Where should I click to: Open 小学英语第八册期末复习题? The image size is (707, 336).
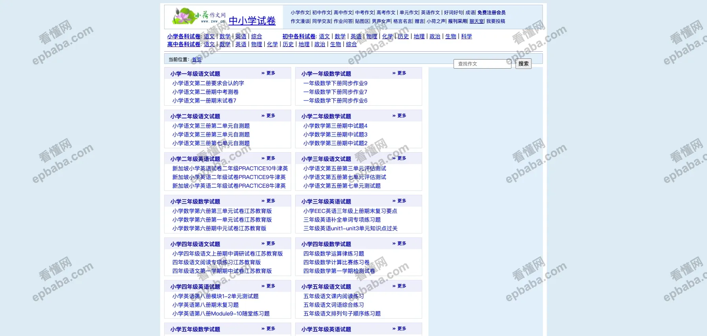click(x=205, y=305)
